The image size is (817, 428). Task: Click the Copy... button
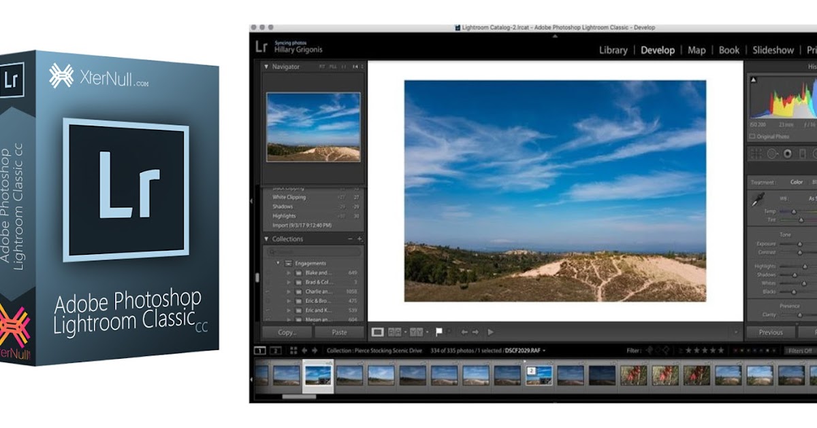click(x=288, y=332)
